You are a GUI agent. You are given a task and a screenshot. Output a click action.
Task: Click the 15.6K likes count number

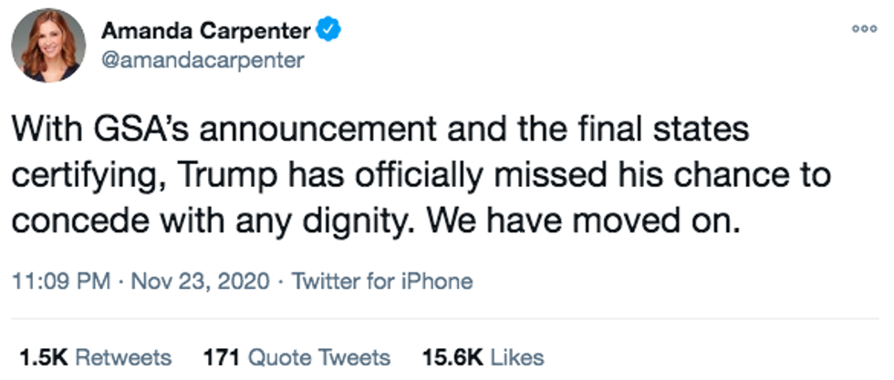(453, 356)
